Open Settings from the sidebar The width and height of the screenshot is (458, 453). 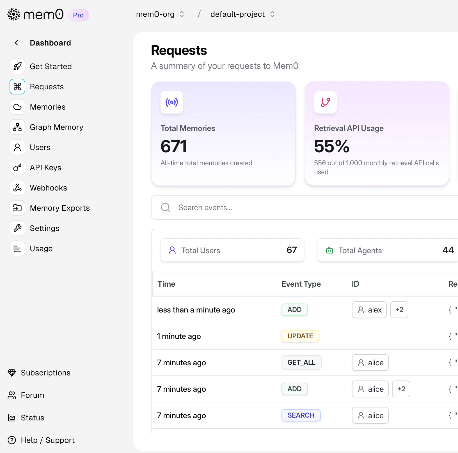coord(45,228)
